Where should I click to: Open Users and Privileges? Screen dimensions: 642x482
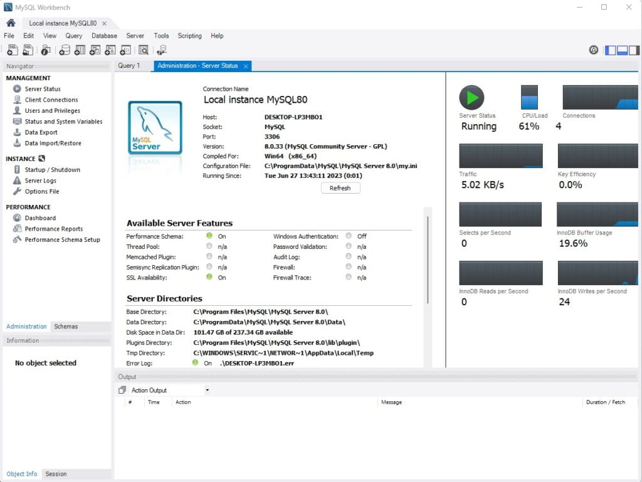click(x=53, y=110)
